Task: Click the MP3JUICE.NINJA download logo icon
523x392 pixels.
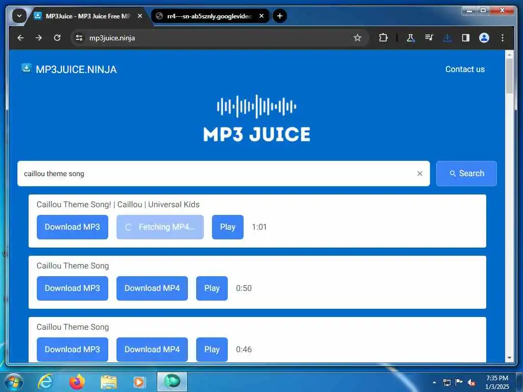Action: point(27,68)
